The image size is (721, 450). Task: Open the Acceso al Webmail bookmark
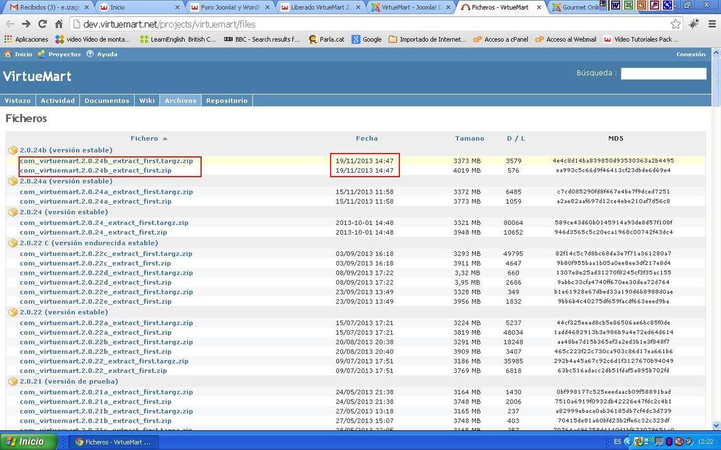(x=566, y=39)
